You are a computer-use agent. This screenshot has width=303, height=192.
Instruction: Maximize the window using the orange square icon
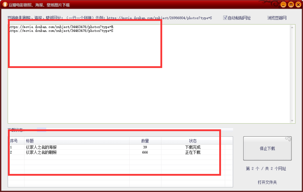coord(291,4)
